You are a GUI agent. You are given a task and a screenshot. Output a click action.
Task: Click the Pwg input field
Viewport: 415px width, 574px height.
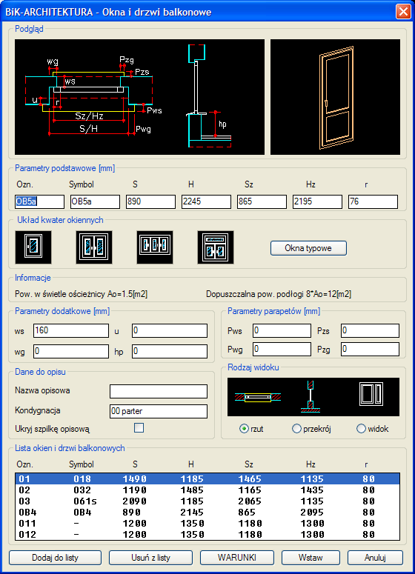point(282,350)
